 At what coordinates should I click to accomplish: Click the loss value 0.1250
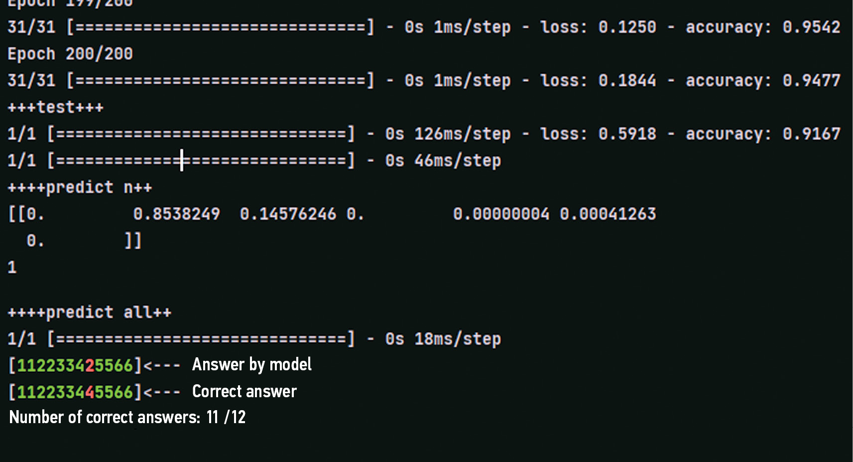coord(627,27)
